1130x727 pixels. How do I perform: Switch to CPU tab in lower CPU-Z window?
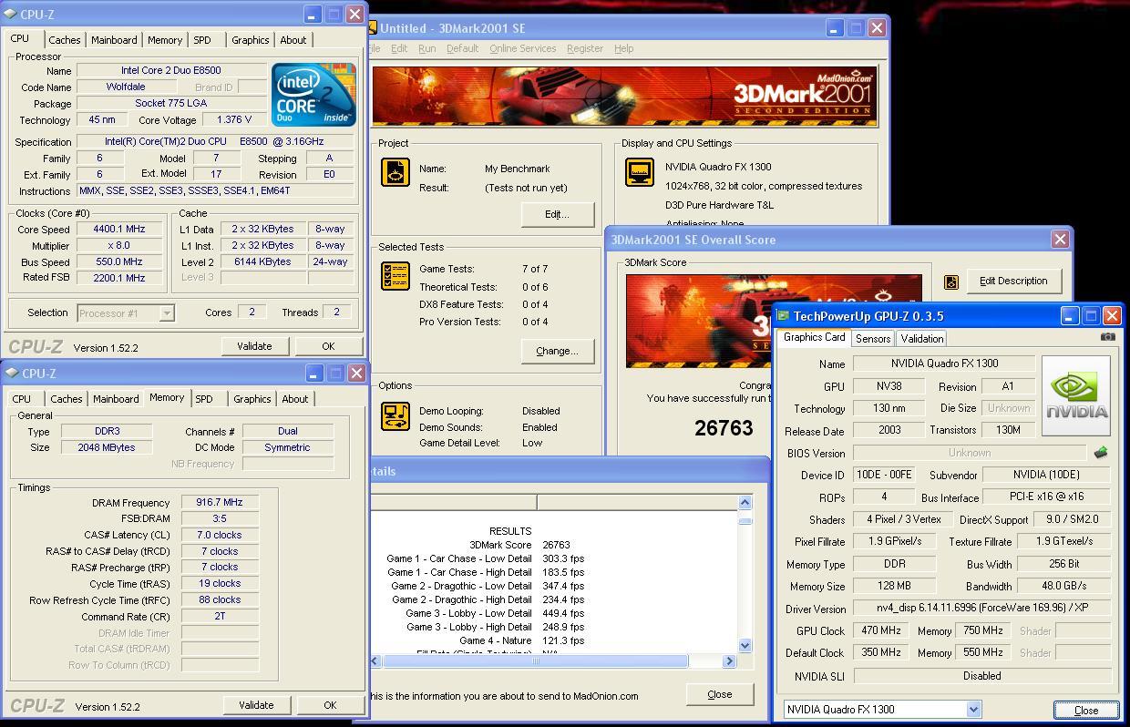tap(22, 399)
